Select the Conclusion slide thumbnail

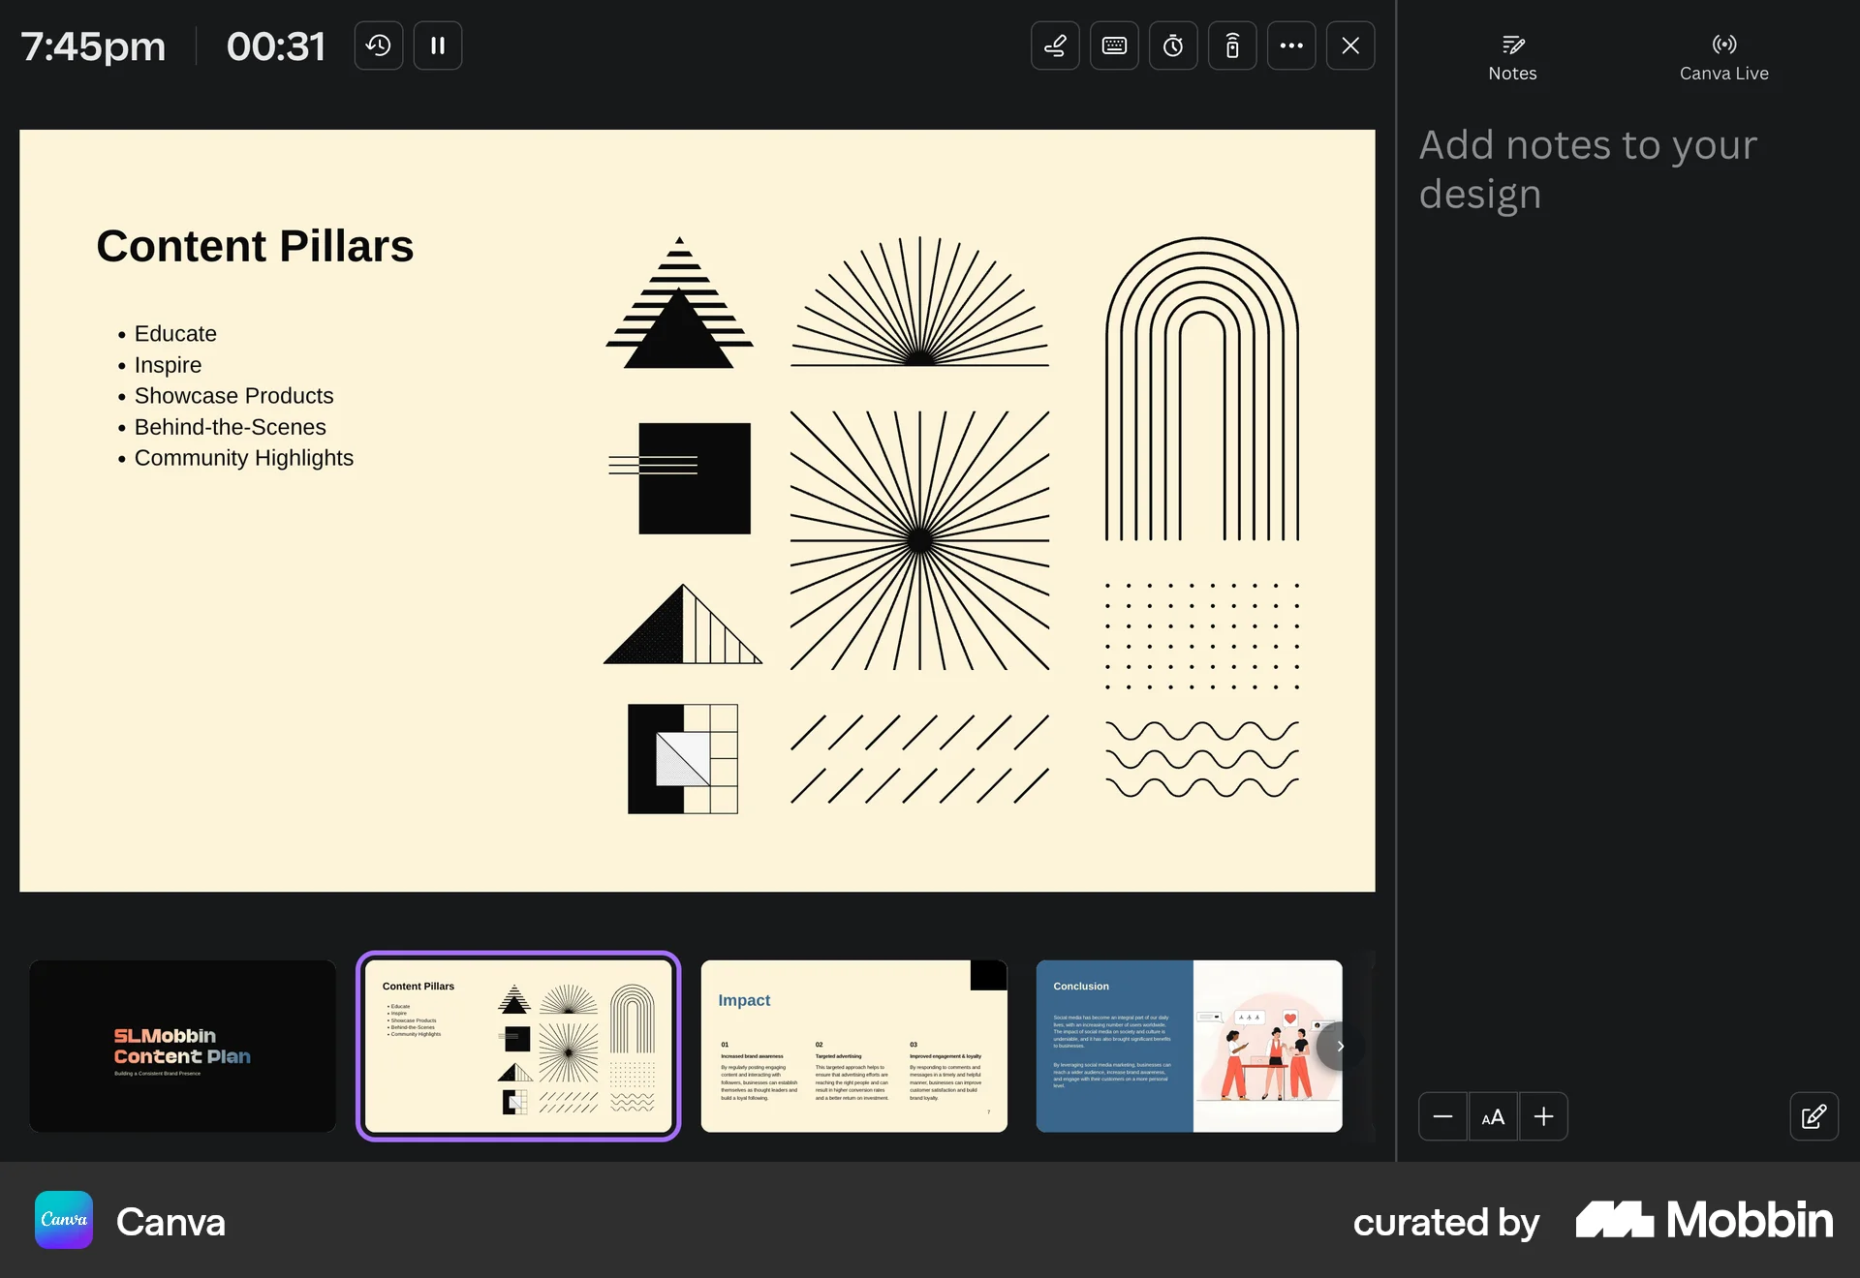pos(1189,1047)
